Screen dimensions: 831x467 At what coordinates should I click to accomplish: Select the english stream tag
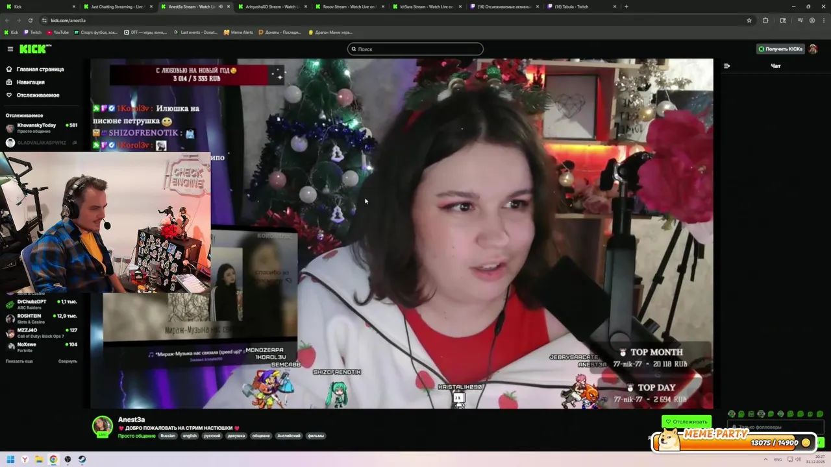pyautogui.click(x=190, y=436)
